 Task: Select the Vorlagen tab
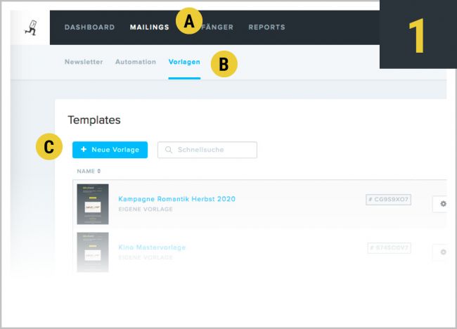pyautogui.click(x=184, y=62)
